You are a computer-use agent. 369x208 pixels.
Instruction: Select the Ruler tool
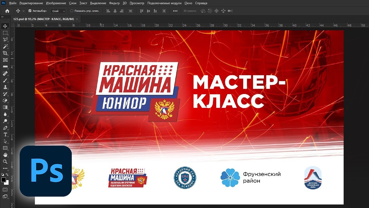pyautogui.click(x=5, y=67)
